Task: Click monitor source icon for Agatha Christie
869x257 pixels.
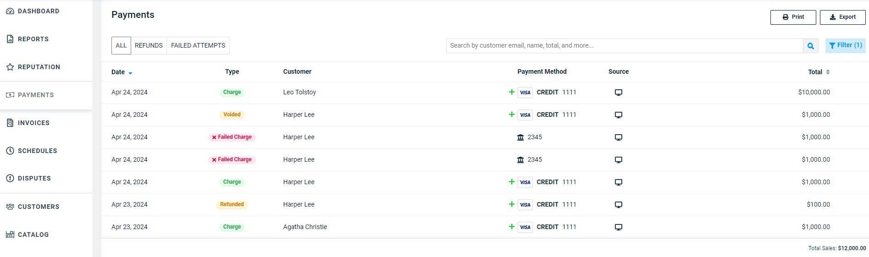Action: (619, 227)
